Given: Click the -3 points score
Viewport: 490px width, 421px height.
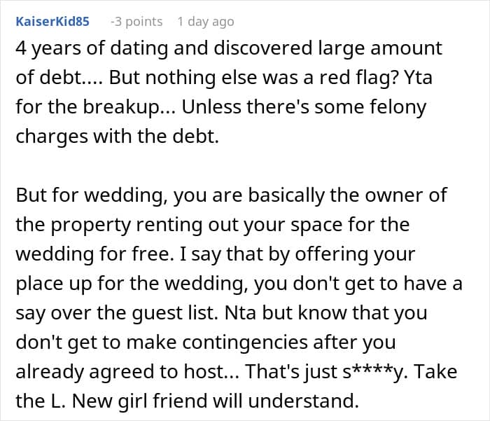Looking at the screenshot, I should tap(136, 22).
